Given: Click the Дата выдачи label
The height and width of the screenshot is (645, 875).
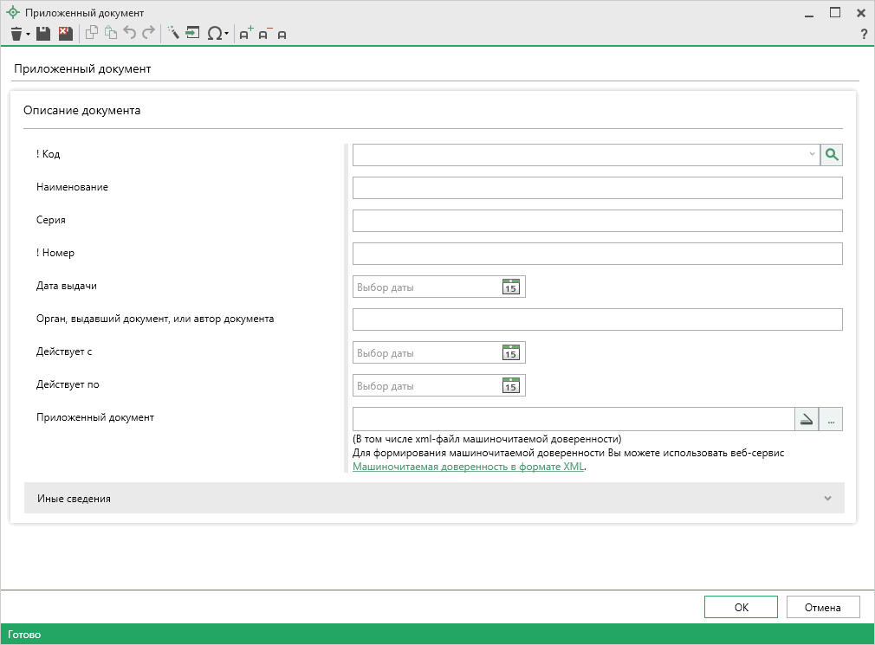Looking at the screenshot, I should (x=67, y=286).
